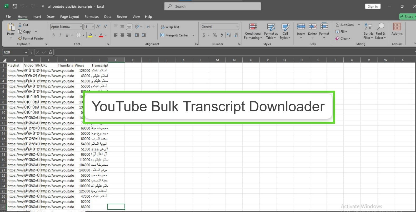This screenshot has width=416, height=212.
Task: Open the font size dropdown
Action: point(93,27)
